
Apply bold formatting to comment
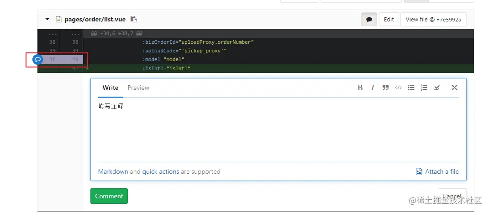[x=360, y=88]
